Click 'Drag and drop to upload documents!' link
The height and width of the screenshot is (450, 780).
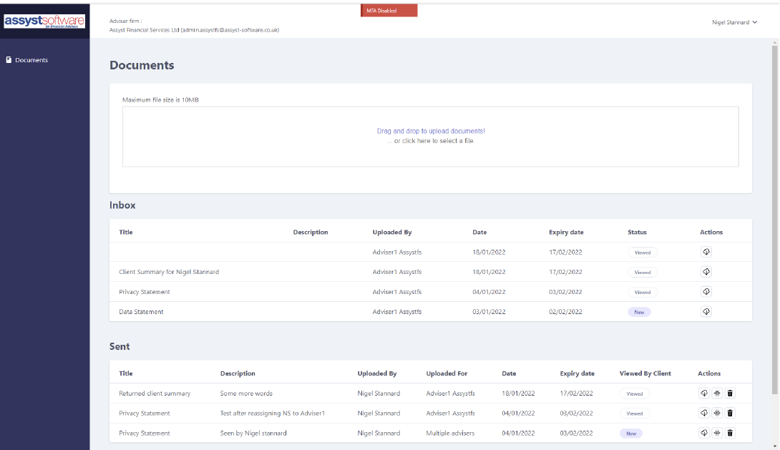(431, 132)
